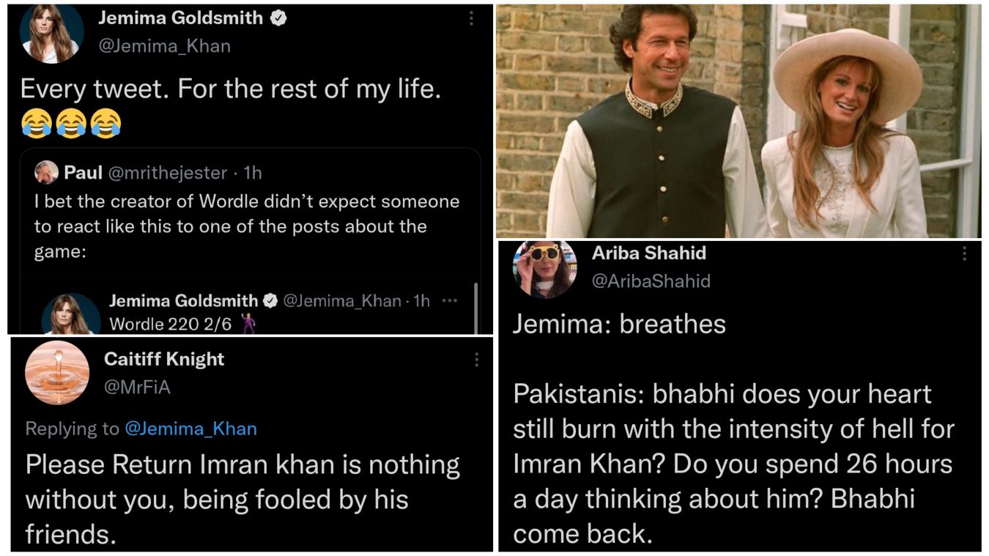Image resolution: width=989 pixels, height=556 pixels.
Task: Open the three-dot menu on Jemima's tweet
Action: [471, 16]
